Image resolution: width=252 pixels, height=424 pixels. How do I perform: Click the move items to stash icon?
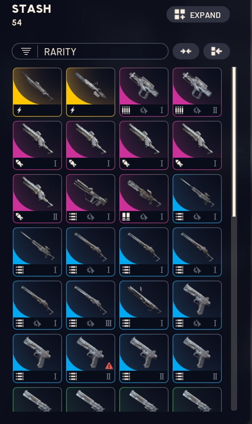(x=217, y=51)
